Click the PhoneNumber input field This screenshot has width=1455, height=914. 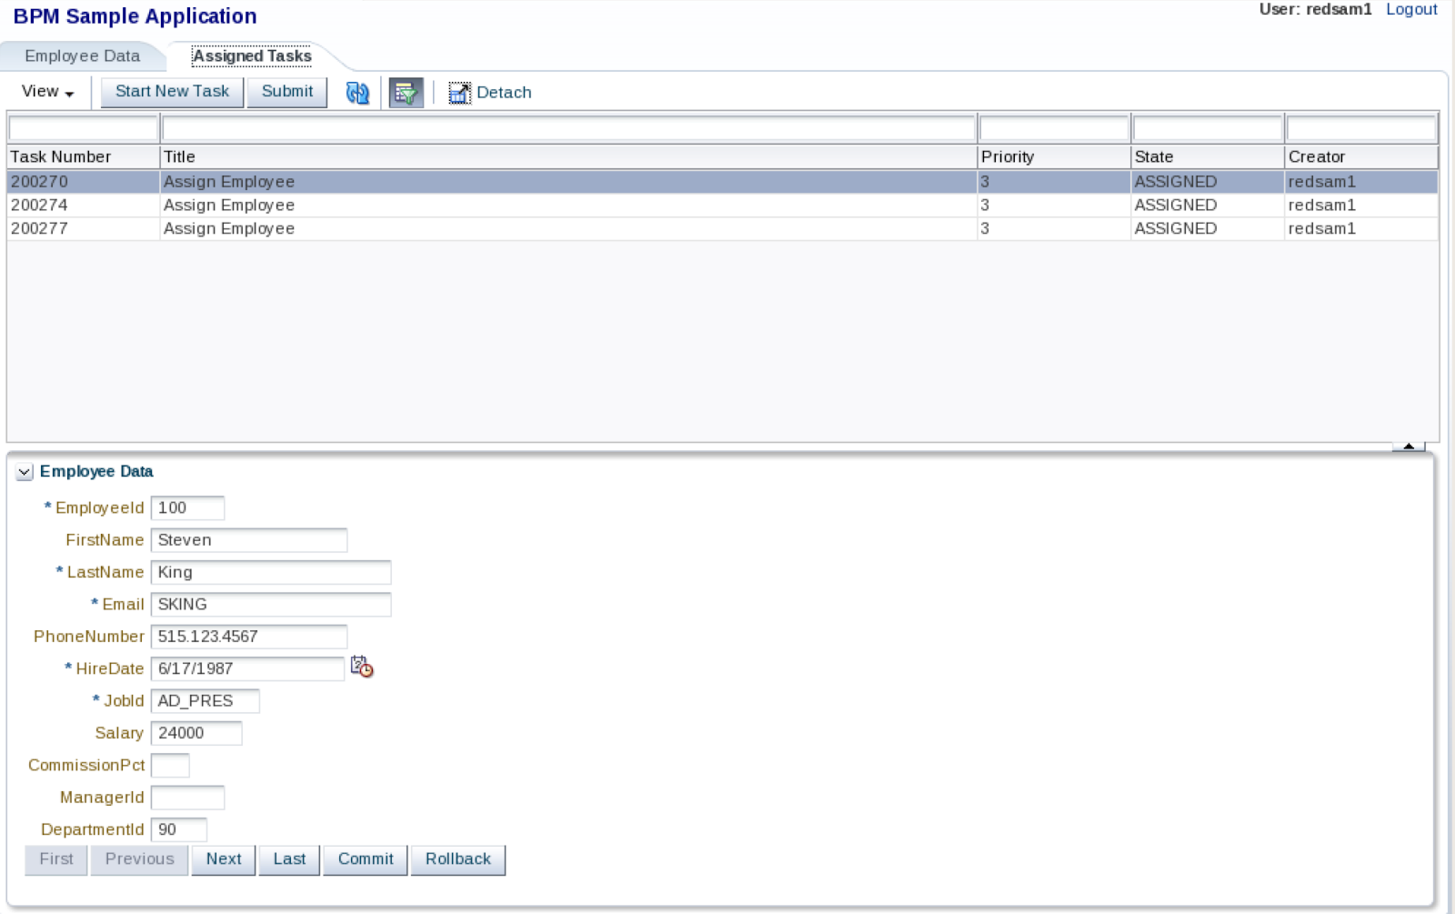(249, 637)
